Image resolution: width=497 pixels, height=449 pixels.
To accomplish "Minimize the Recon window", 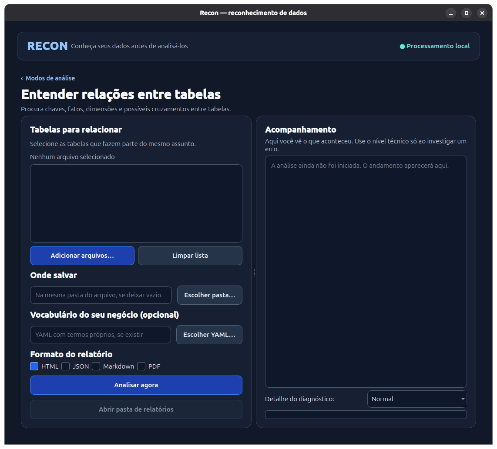I will pos(451,13).
